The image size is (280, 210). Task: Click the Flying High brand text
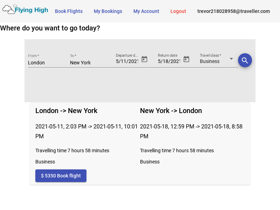point(31,10)
